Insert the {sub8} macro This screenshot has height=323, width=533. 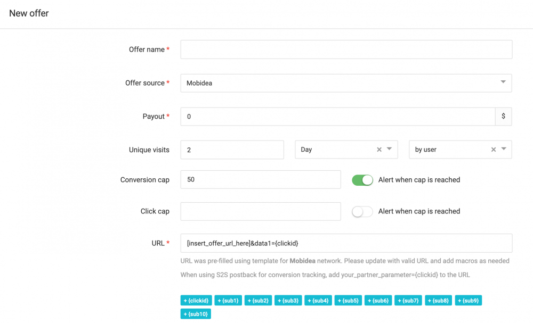tap(438, 300)
